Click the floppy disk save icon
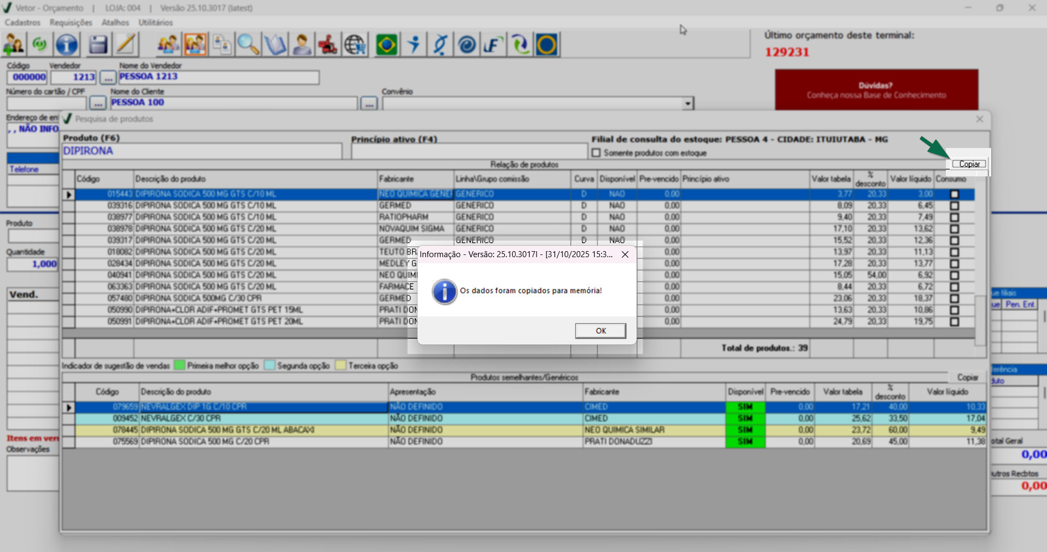This screenshot has height=552, width=1047. [x=98, y=45]
